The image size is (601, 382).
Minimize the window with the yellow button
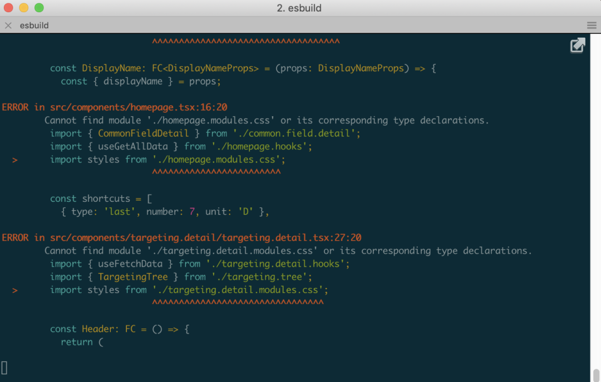point(24,8)
